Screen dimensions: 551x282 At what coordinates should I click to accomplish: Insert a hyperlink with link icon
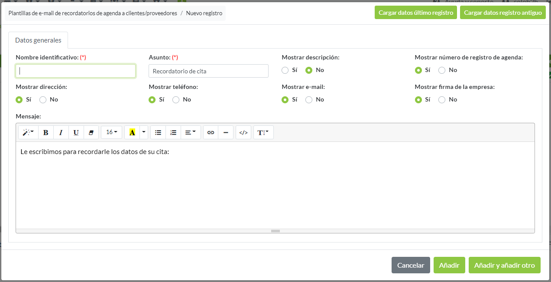coord(211,132)
